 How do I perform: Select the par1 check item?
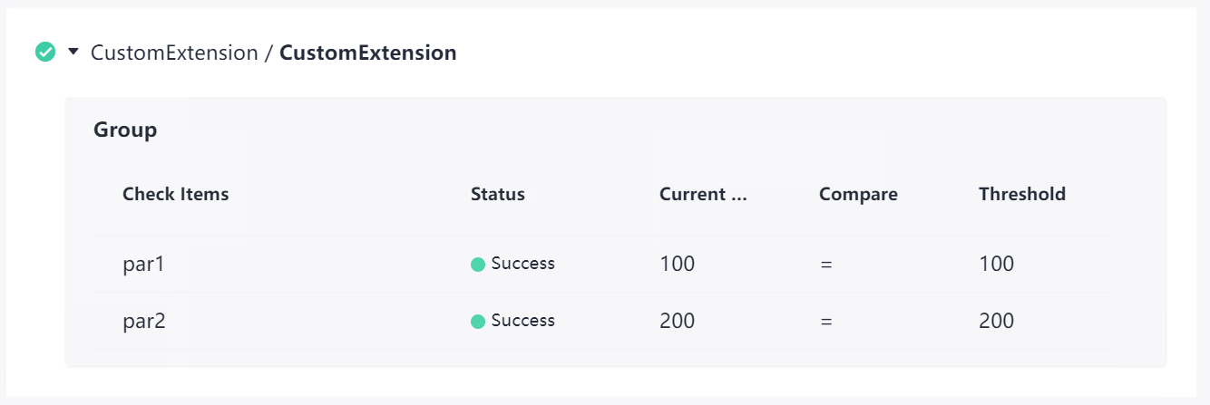click(x=144, y=265)
